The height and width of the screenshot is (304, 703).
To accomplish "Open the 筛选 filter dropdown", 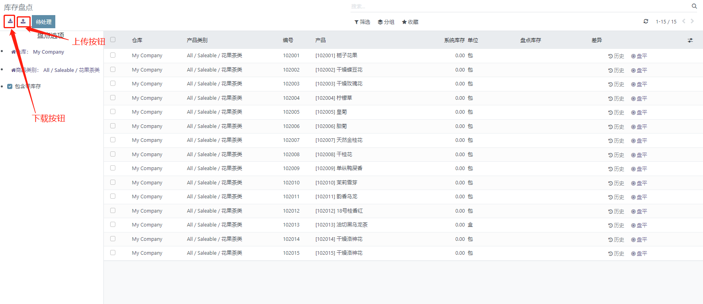I will pyautogui.click(x=362, y=22).
